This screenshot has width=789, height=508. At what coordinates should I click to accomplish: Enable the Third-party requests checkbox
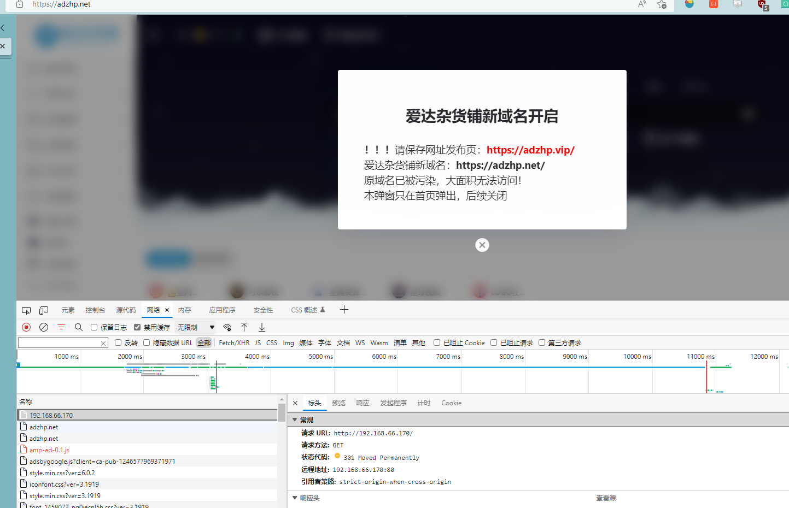coord(542,342)
